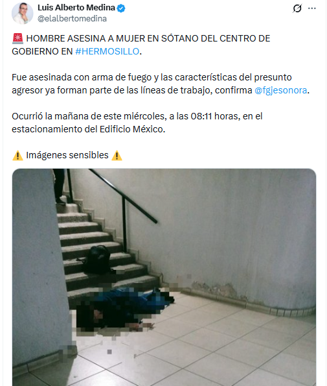Viewport: 327px width, 386px height.
Task: Click paragraph starting "Ocurrió la mañana"
Action: (x=137, y=123)
